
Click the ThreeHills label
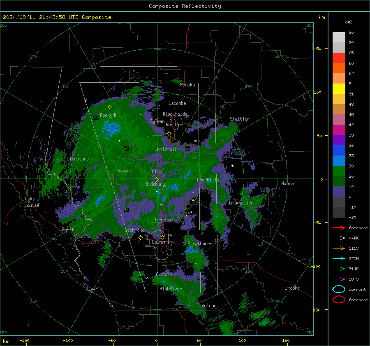tap(207, 180)
